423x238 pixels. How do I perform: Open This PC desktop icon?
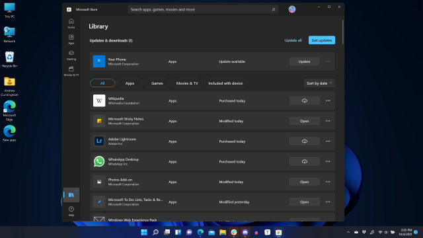point(9,11)
